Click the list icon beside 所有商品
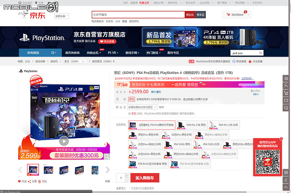Image resolution: width=291 pixels, height=193 pixels. pyautogui.click(x=53, y=52)
